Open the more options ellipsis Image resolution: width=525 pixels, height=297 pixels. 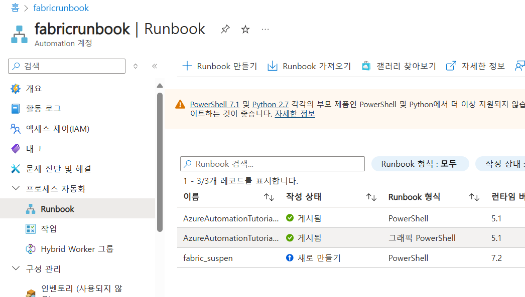click(265, 30)
